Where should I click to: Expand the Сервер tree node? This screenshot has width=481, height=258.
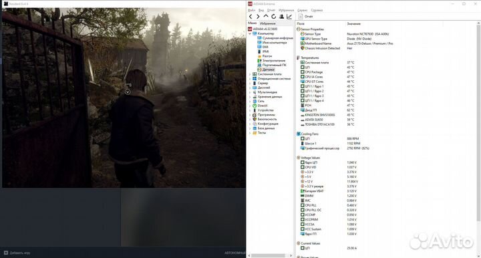pyautogui.click(x=250, y=83)
